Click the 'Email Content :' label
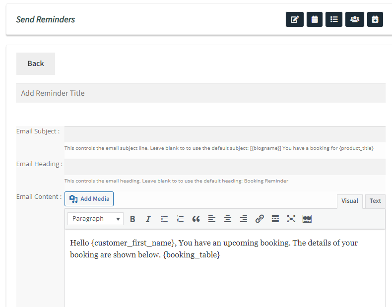 point(39,196)
